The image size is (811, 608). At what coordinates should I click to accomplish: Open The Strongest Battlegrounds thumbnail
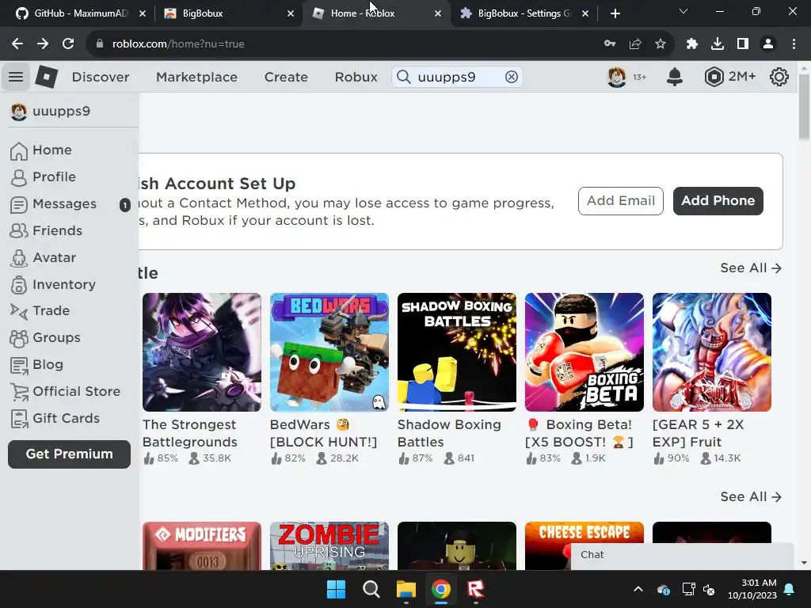pos(202,352)
